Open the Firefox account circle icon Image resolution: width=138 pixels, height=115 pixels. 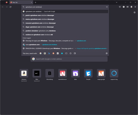pos(124,7)
